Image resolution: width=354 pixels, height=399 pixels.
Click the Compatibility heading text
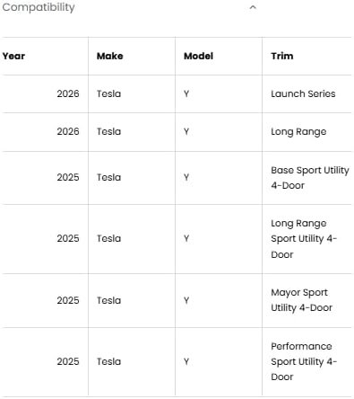point(39,7)
